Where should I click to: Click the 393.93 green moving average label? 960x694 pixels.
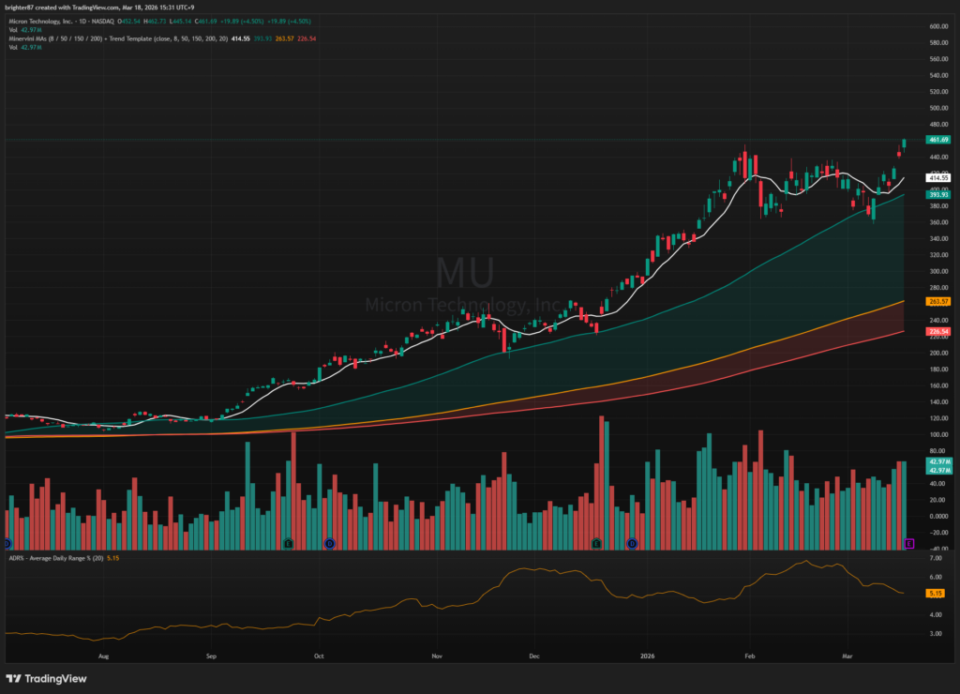(x=938, y=194)
